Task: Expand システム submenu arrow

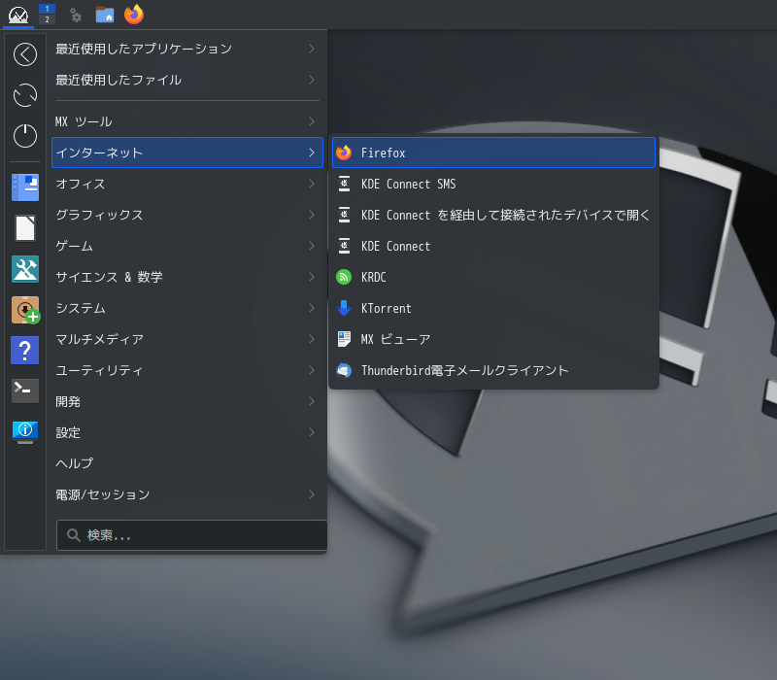Action: click(x=312, y=308)
